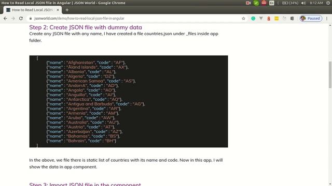This screenshot has width=332, height=186.
Task: Open the green checkmark tray icon
Action: pos(256,3)
